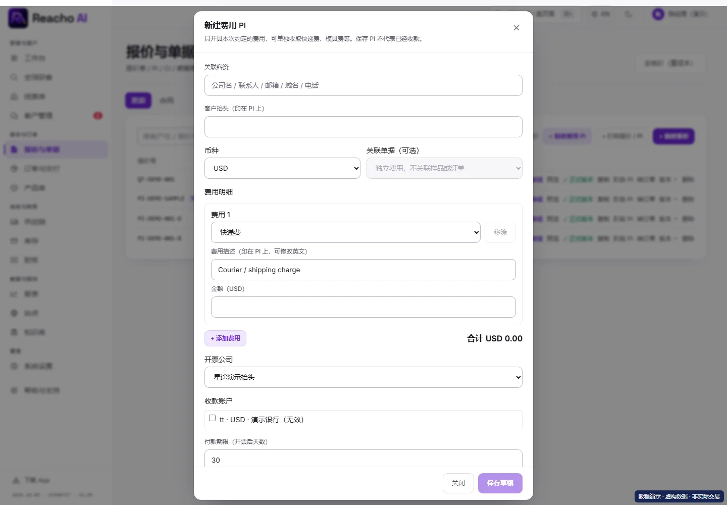This screenshot has width=727, height=505.
Task: Focus the 关联客资 search field
Action: click(x=363, y=85)
